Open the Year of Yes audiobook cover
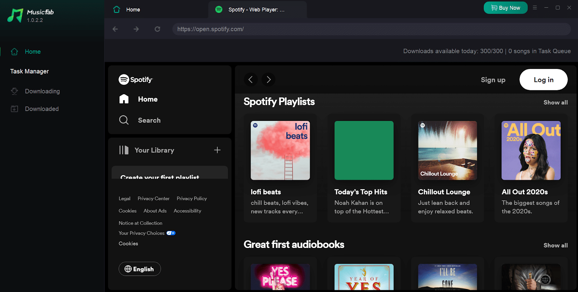 (364, 277)
